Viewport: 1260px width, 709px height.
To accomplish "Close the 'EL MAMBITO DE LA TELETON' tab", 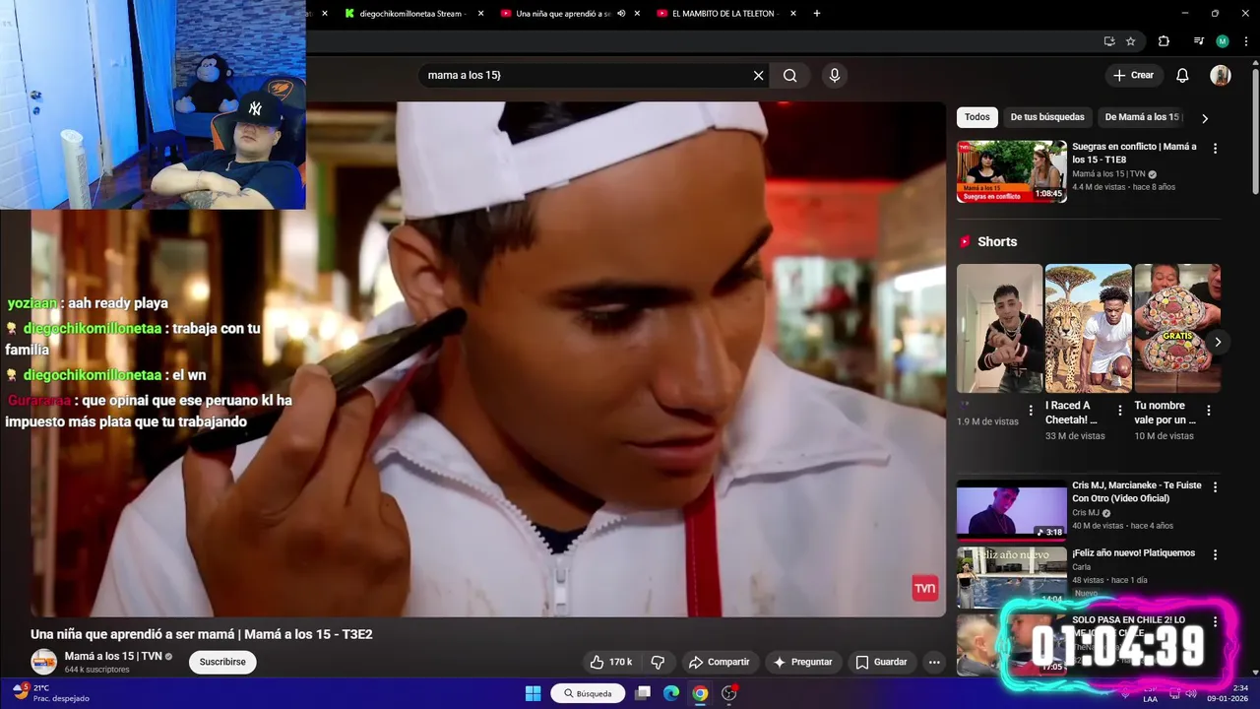I will [x=793, y=14].
